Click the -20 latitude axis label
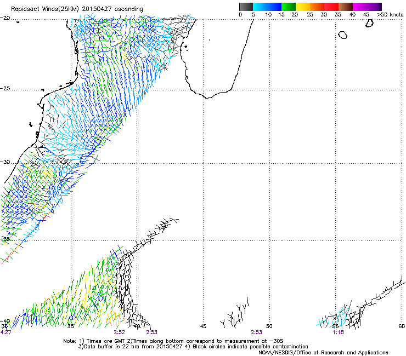 click(5, 18)
